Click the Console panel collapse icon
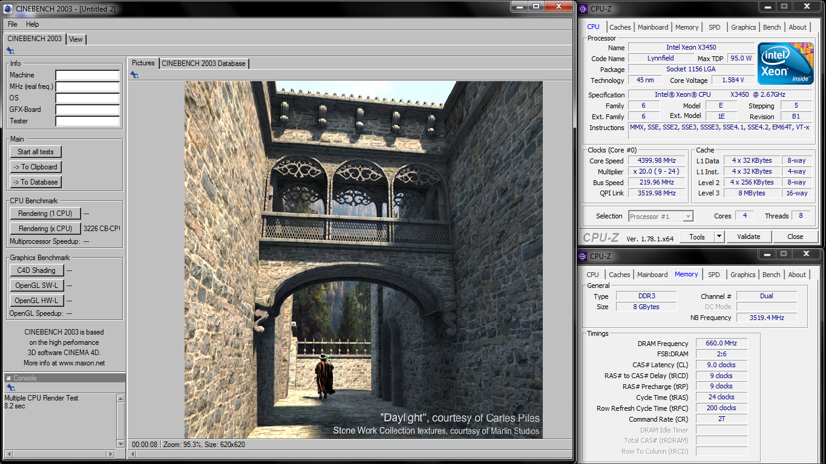Viewport: 826px width, 464px height. coord(8,378)
